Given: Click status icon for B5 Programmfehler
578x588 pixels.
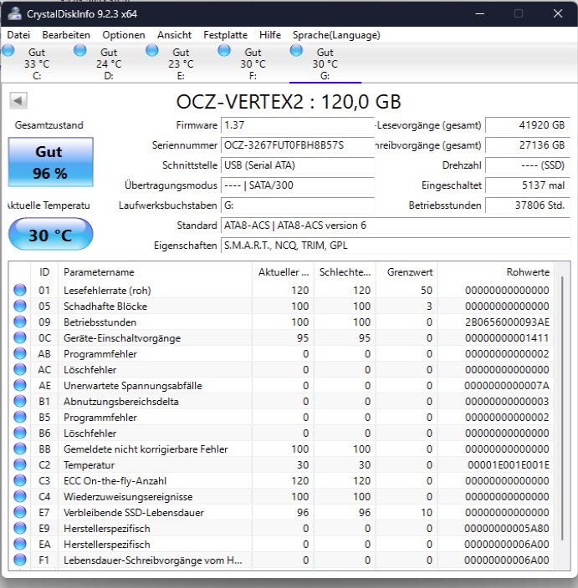Looking at the screenshot, I should click(x=20, y=417).
